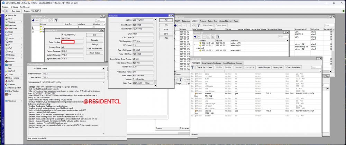346x145 pixels.
Task: Click Upgrade in RouterBOARD window
Action: tap(94, 40)
